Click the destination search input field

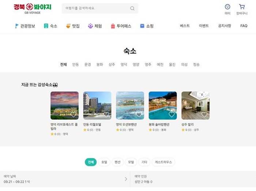tap(96, 8)
